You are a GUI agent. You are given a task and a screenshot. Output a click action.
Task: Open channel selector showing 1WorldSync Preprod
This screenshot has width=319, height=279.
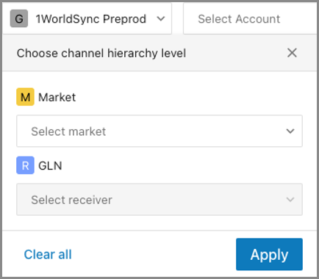pyautogui.click(x=87, y=18)
